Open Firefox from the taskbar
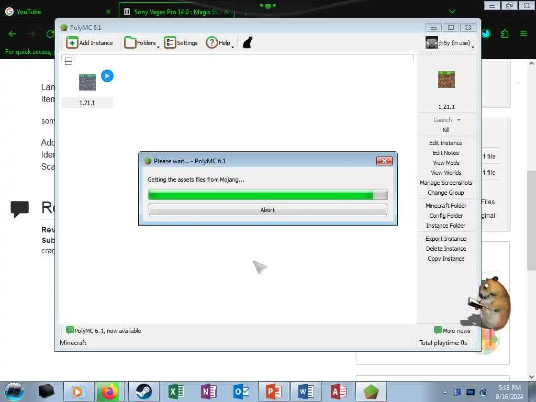 tap(110, 392)
